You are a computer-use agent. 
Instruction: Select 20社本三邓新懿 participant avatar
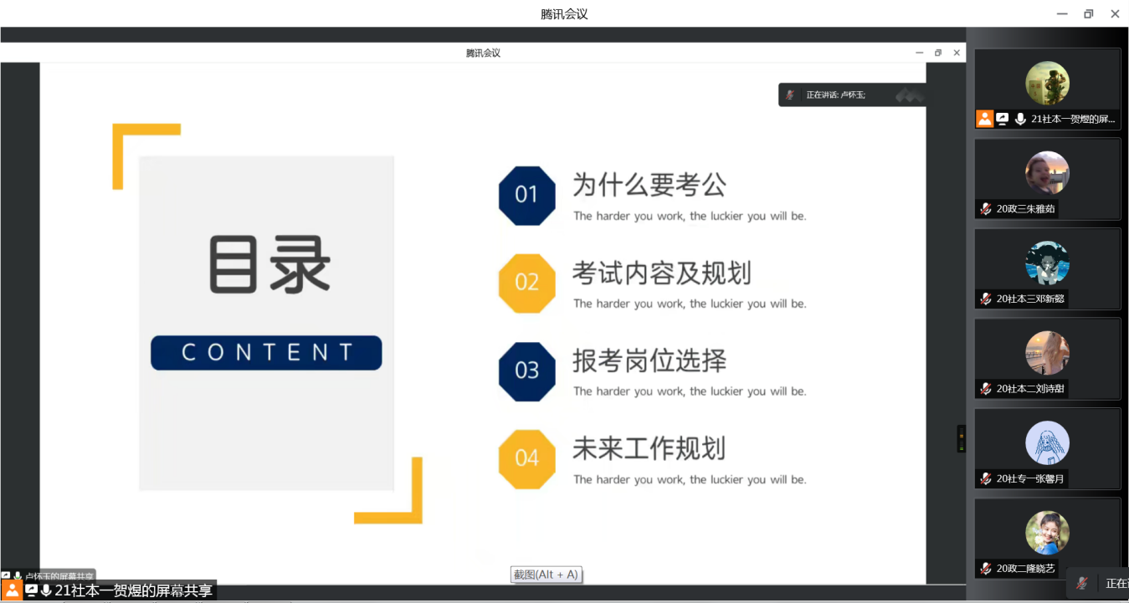pos(1047,263)
